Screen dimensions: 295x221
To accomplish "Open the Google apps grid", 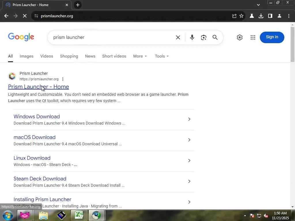I will click(253, 37).
